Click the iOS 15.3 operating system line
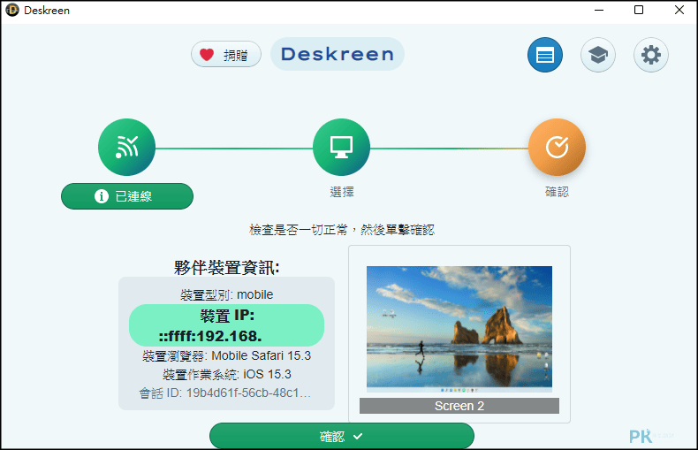698x450 pixels. tap(226, 374)
